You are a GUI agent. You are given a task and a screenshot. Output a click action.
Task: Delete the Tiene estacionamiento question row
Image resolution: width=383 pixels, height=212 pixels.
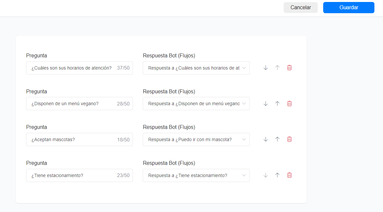click(x=289, y=175)
